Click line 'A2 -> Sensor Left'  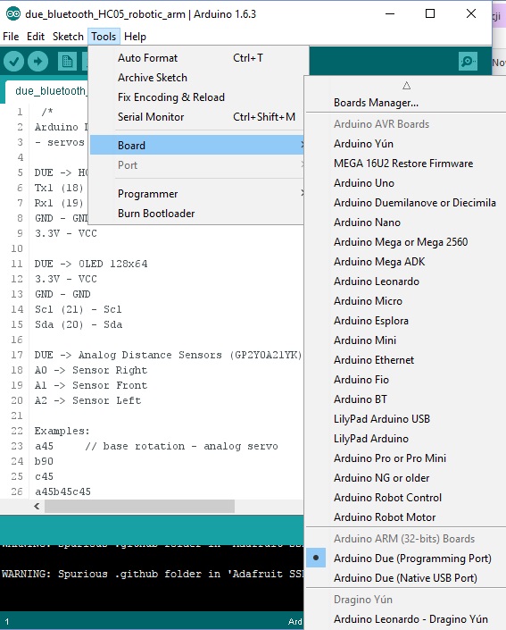(x=87, y=401)
